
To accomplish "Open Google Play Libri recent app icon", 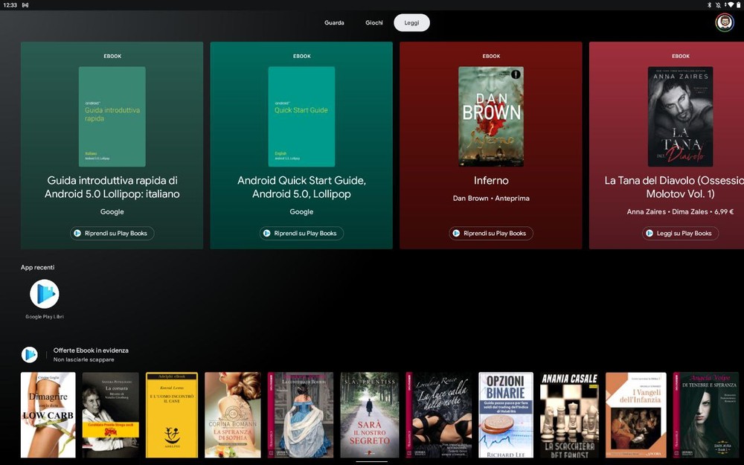I will click(45, 294).
